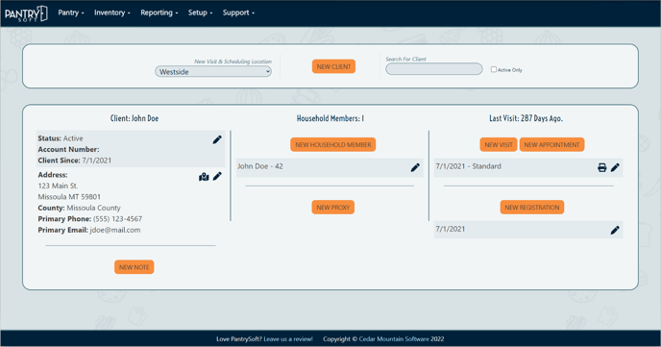This screenshot has height=347, width=661.
Task: Click the New Client button
Action: point(334,66)
